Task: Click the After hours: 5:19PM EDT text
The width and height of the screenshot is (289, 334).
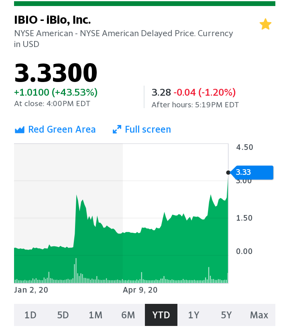Action: coord(195,105)
